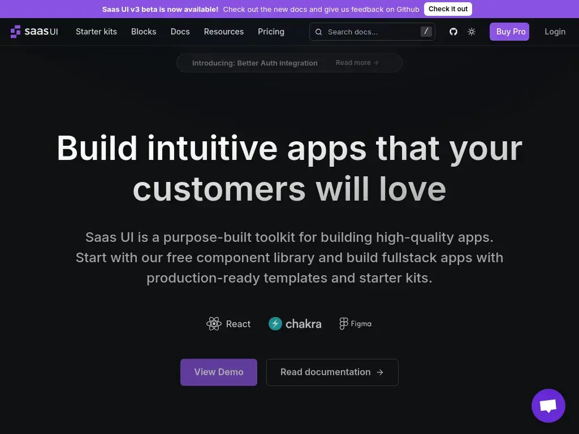Open the GitHub repository icon
Screen dimensions: 579x434
coord(453,32)
